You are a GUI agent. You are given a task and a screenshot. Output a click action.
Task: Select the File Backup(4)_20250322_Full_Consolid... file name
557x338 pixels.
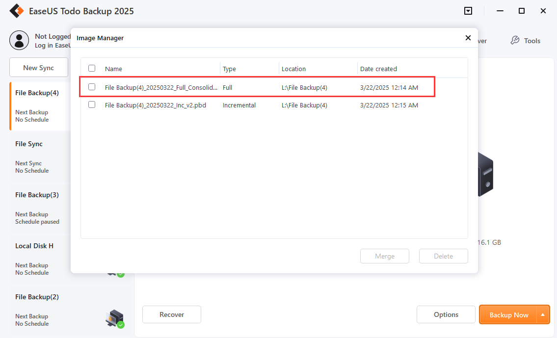161,87
